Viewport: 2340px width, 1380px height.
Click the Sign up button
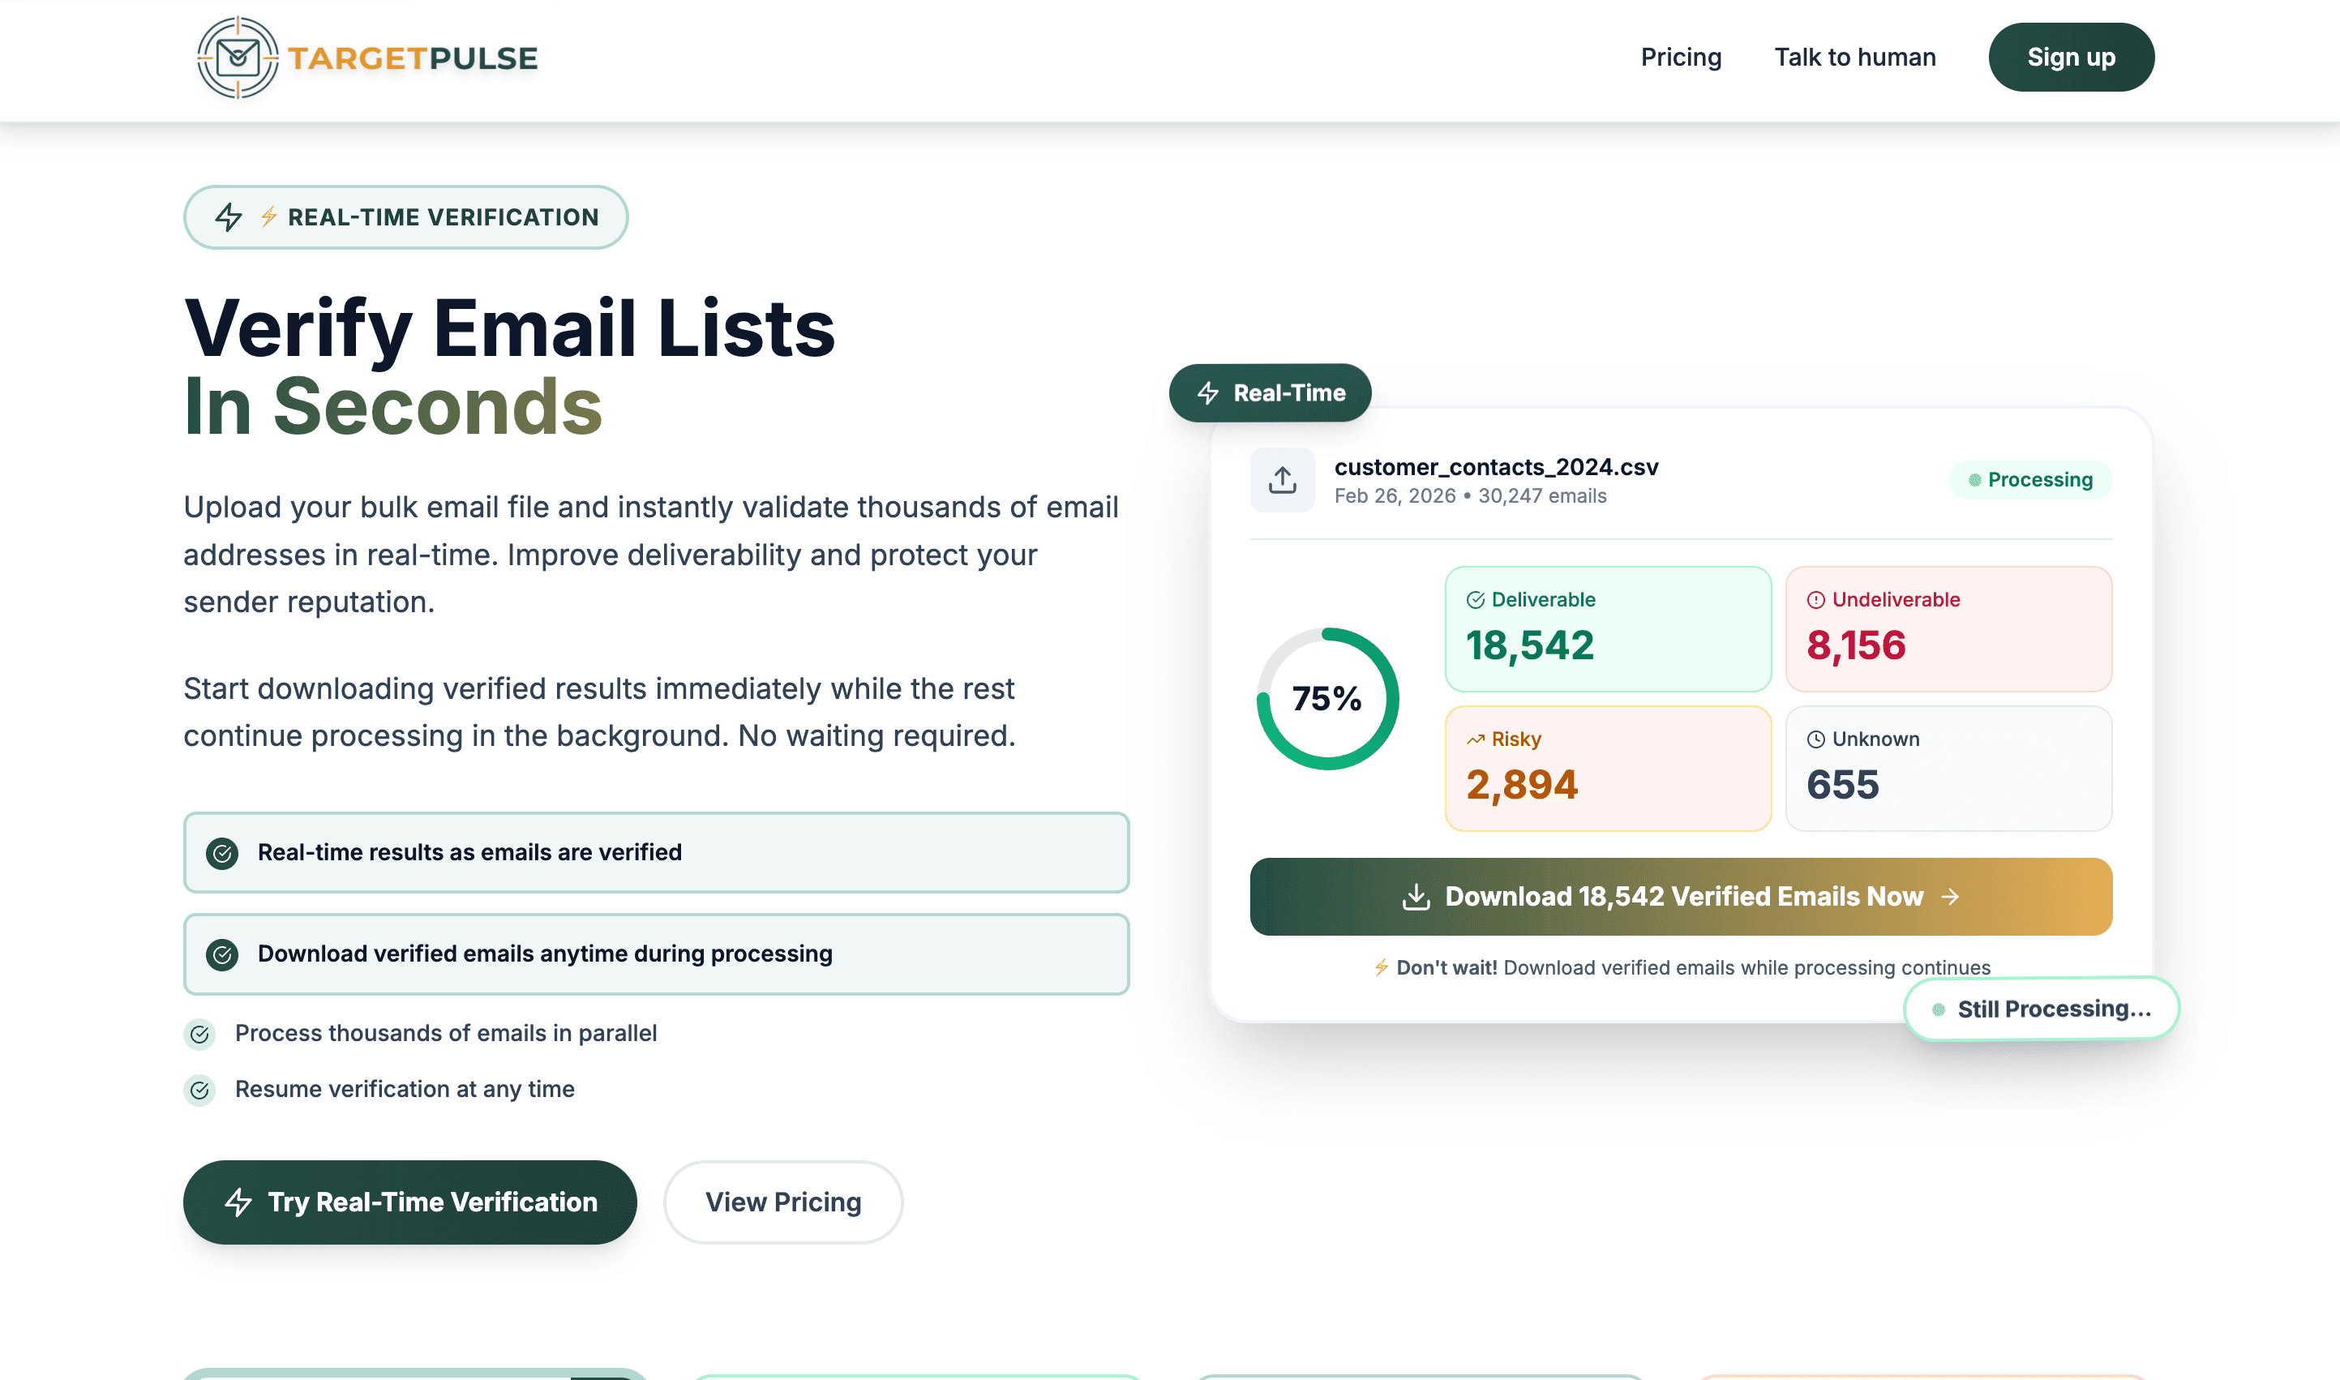[x=2070, y=58]
